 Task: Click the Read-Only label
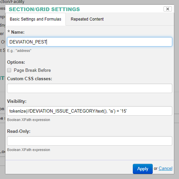(x=19, y=131)
